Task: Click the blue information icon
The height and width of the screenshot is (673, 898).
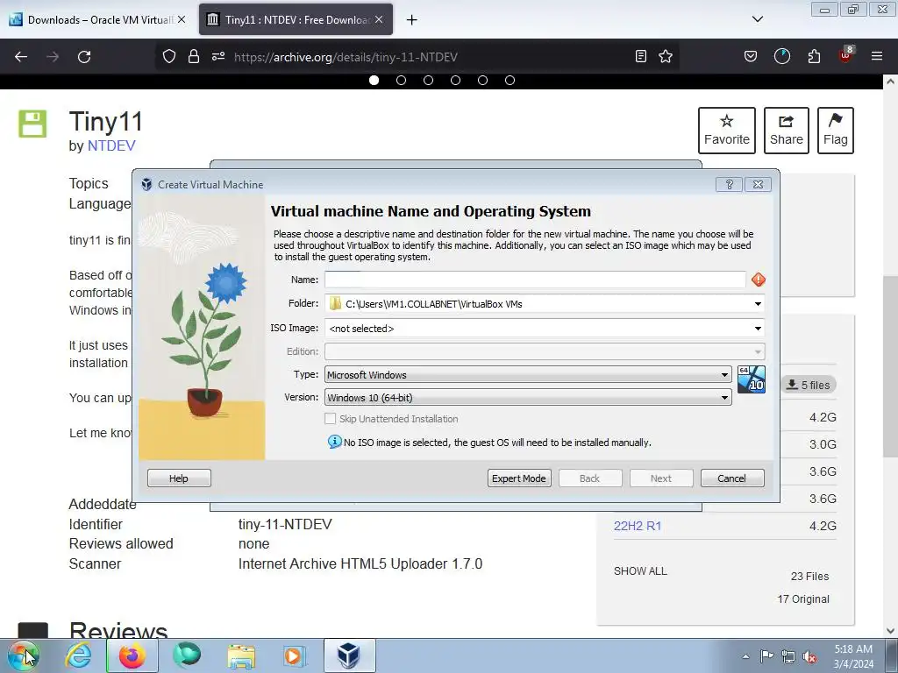Action: click(334, 442)
